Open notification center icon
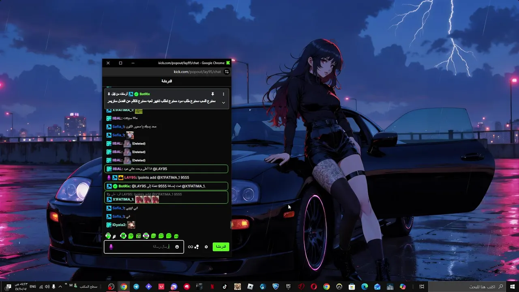 [9, 287]
